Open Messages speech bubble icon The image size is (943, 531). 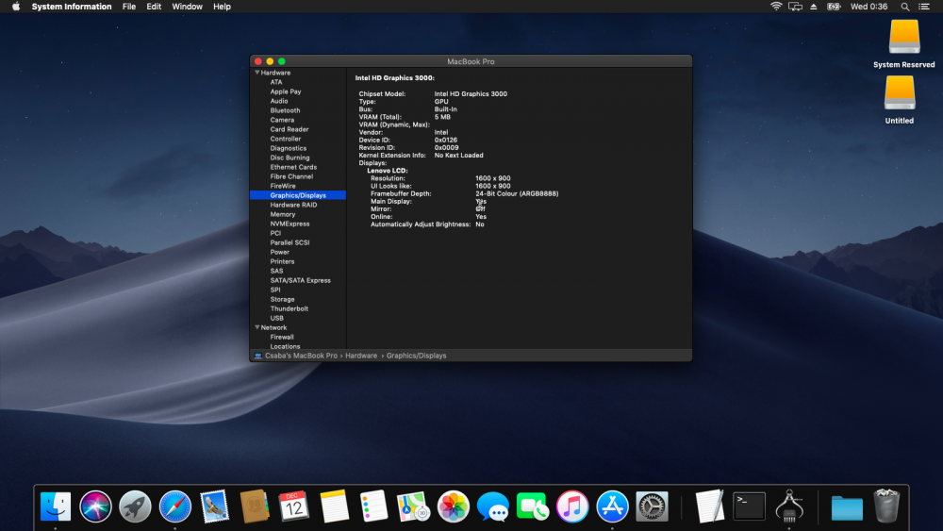click(x=492, y=506)
